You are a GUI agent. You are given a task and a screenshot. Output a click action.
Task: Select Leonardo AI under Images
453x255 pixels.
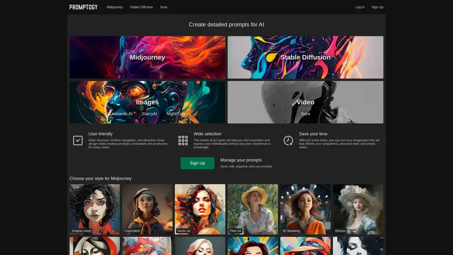[x=121, y=114]
